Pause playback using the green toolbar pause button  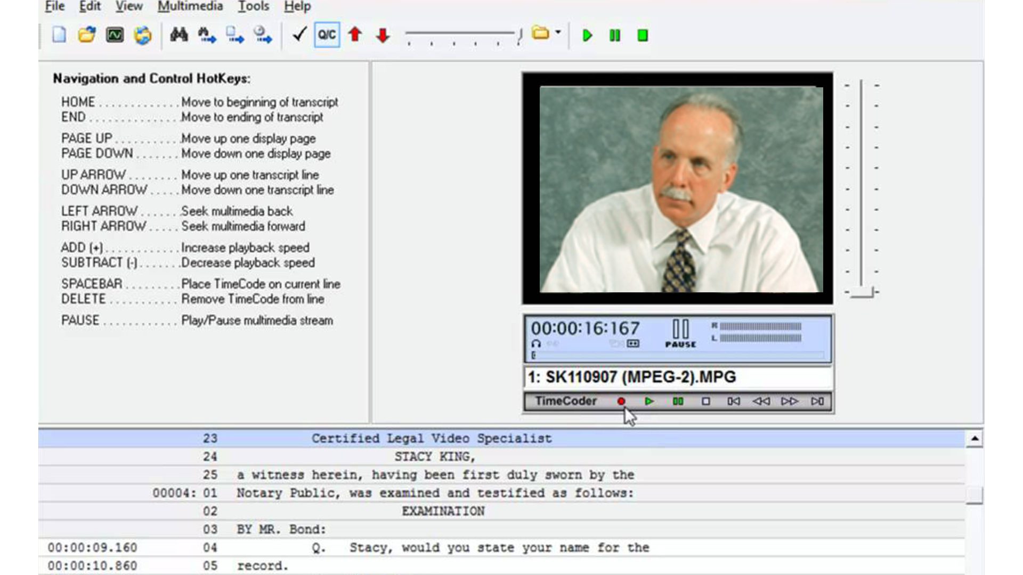[x=614, y=35]
